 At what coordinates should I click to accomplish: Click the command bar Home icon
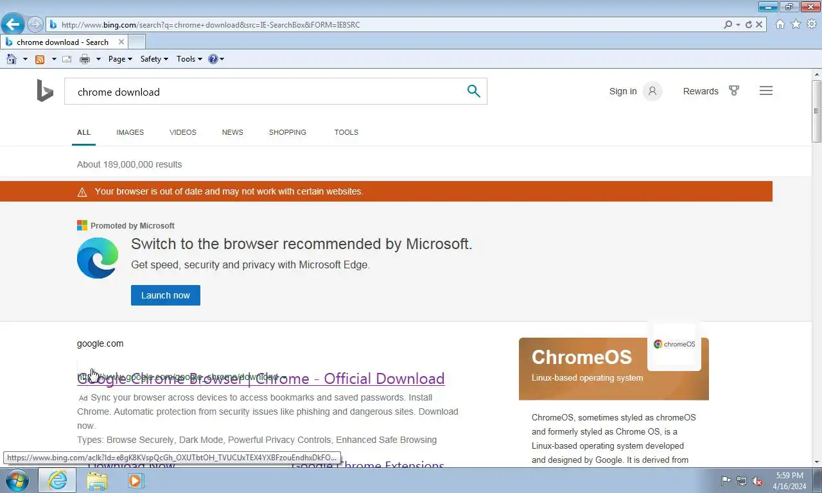[12, 59]
